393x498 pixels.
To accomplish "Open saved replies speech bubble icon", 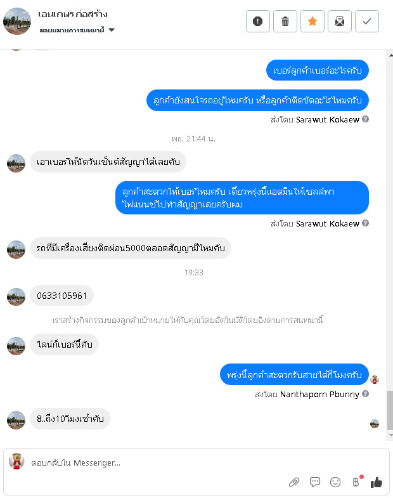I will click(x=315, y=482).
